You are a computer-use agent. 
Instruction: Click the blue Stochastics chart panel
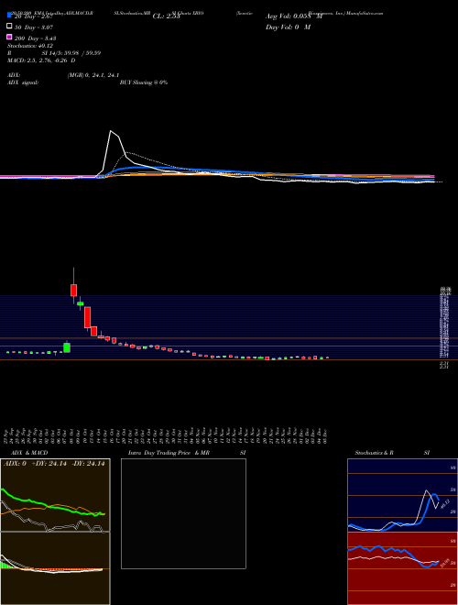[402, 495]
